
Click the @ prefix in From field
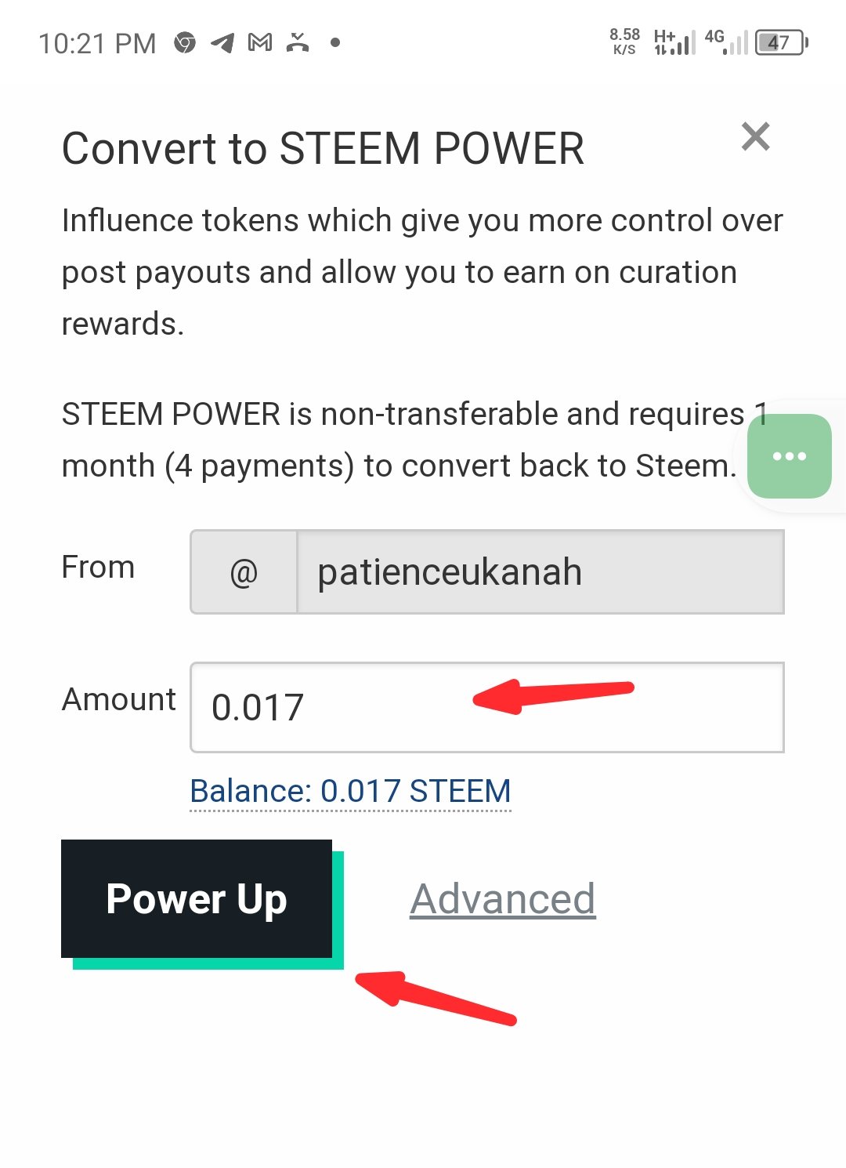click(244, 572)
